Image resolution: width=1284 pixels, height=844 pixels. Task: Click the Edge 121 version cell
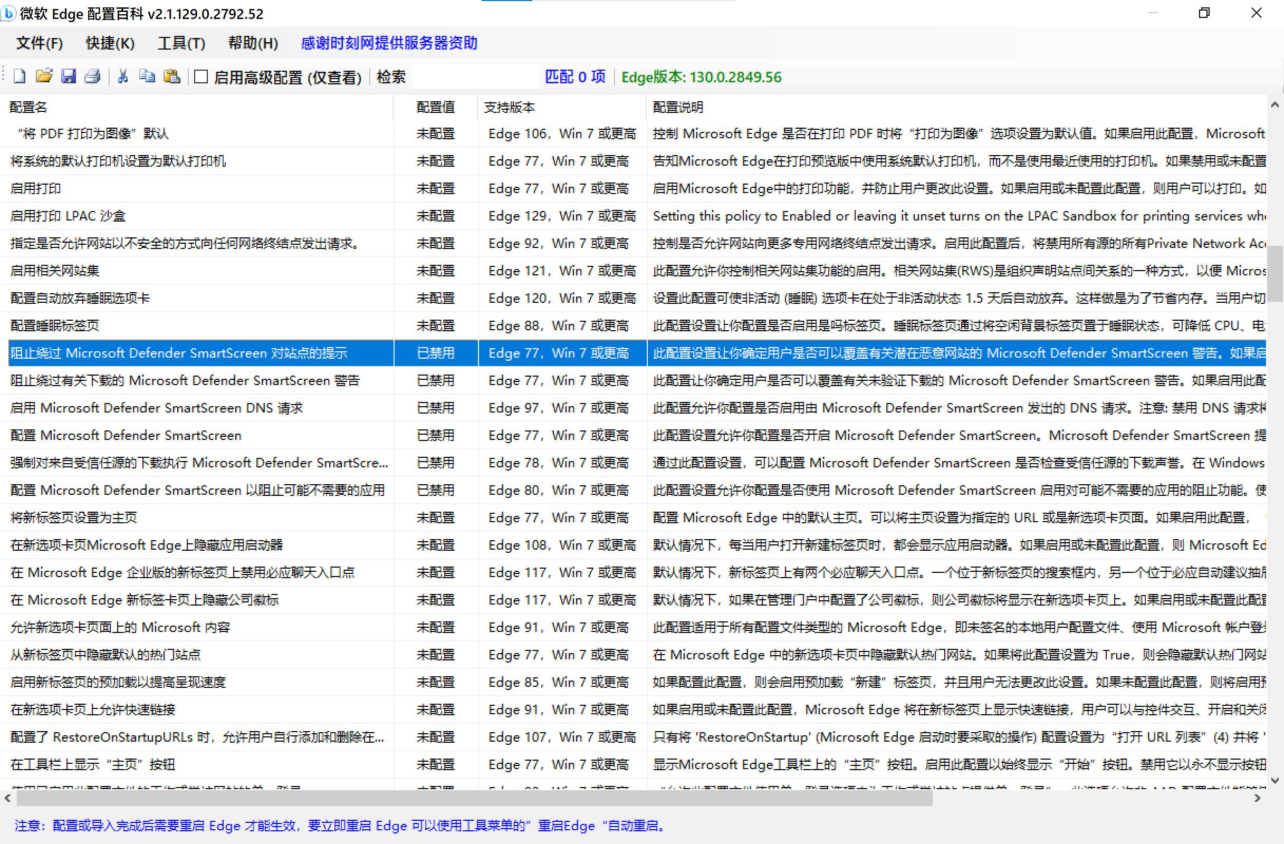[562, 271]
